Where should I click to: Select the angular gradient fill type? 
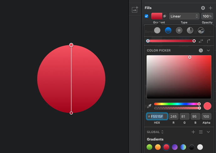[x=190, y=30]
